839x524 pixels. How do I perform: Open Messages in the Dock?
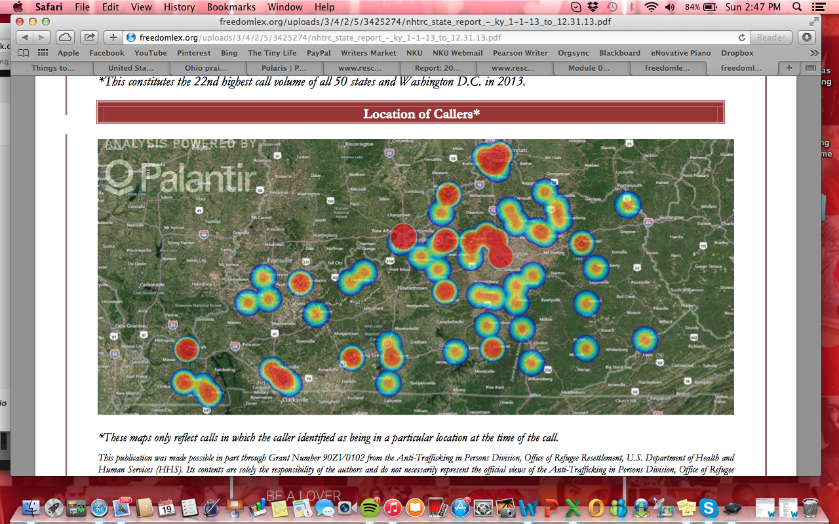324,507
